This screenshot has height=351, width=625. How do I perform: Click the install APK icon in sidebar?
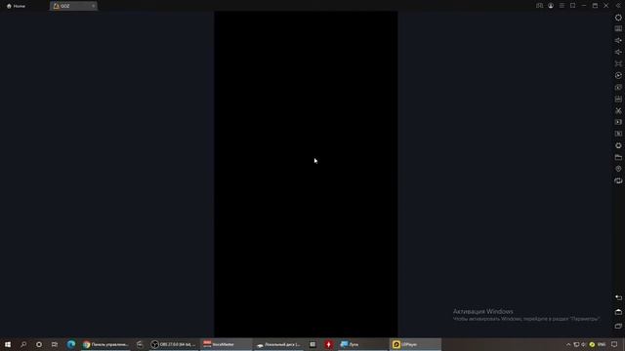[618, 98]
